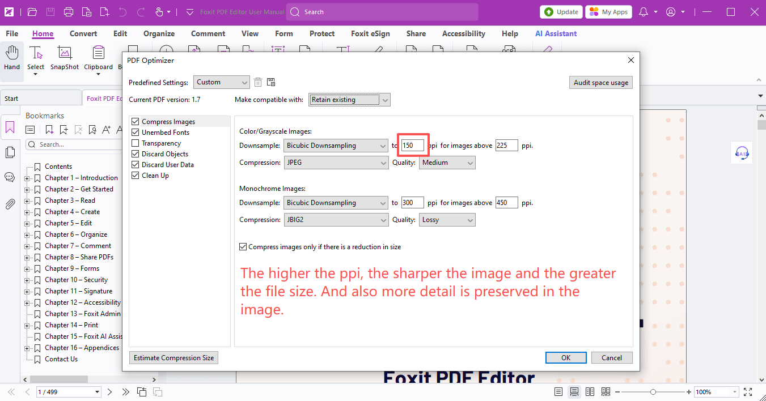
Task: Click Audit space usage button
Action: tap(601, 83)
